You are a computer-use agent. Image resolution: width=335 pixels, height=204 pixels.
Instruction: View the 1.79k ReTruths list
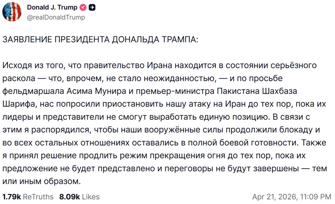pos(27,197)
